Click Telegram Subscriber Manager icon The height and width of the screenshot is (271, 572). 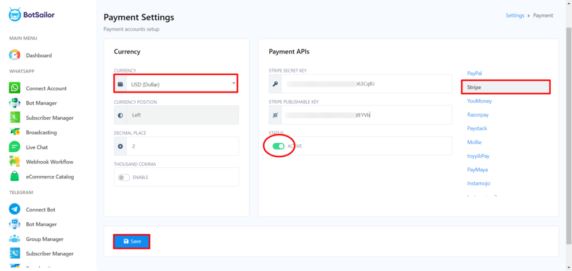[15, 254]
